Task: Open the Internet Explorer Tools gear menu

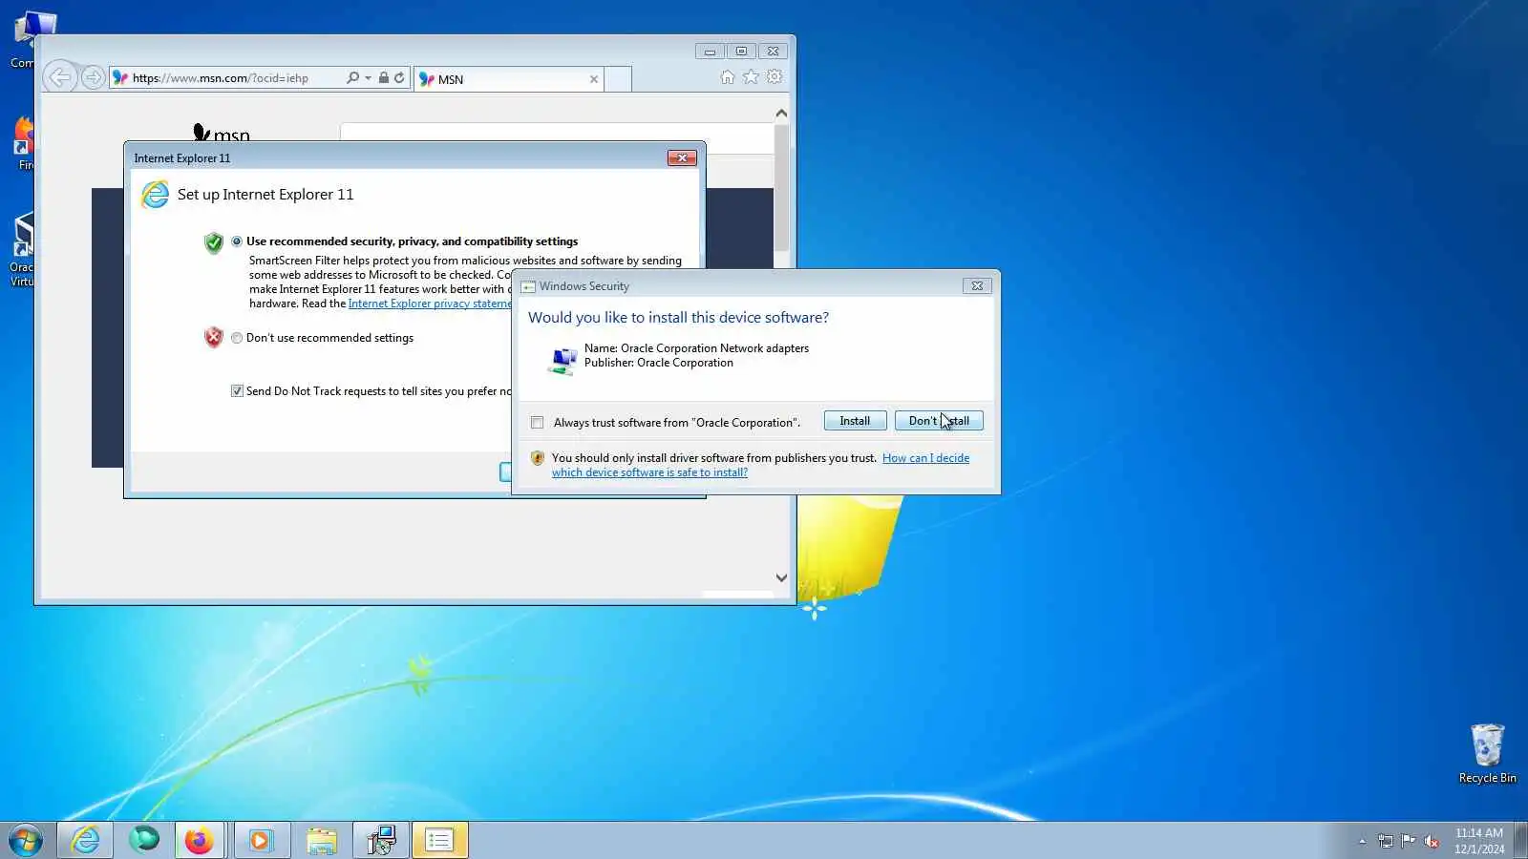Action: click(775, 77)
